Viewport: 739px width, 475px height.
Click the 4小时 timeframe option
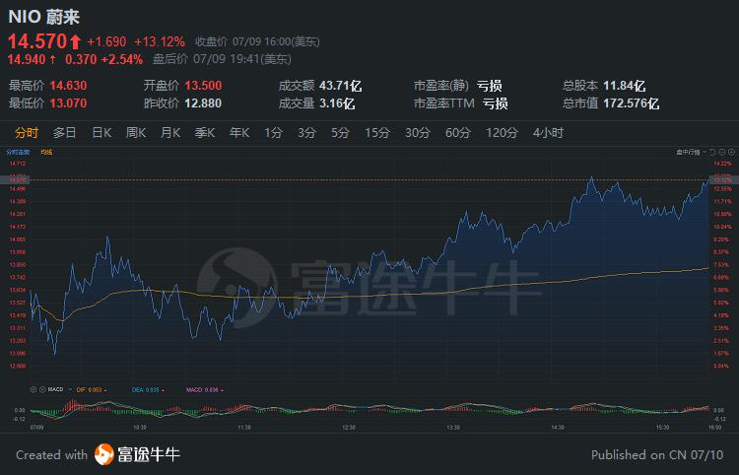tap(548, 133)
